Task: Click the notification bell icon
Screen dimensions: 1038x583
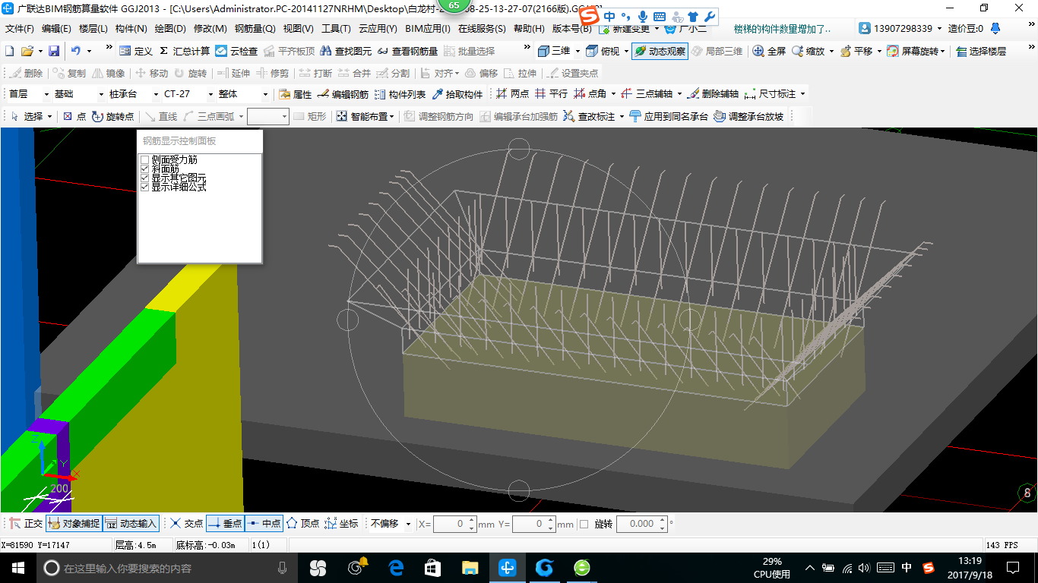Action: tap(995, 28)
